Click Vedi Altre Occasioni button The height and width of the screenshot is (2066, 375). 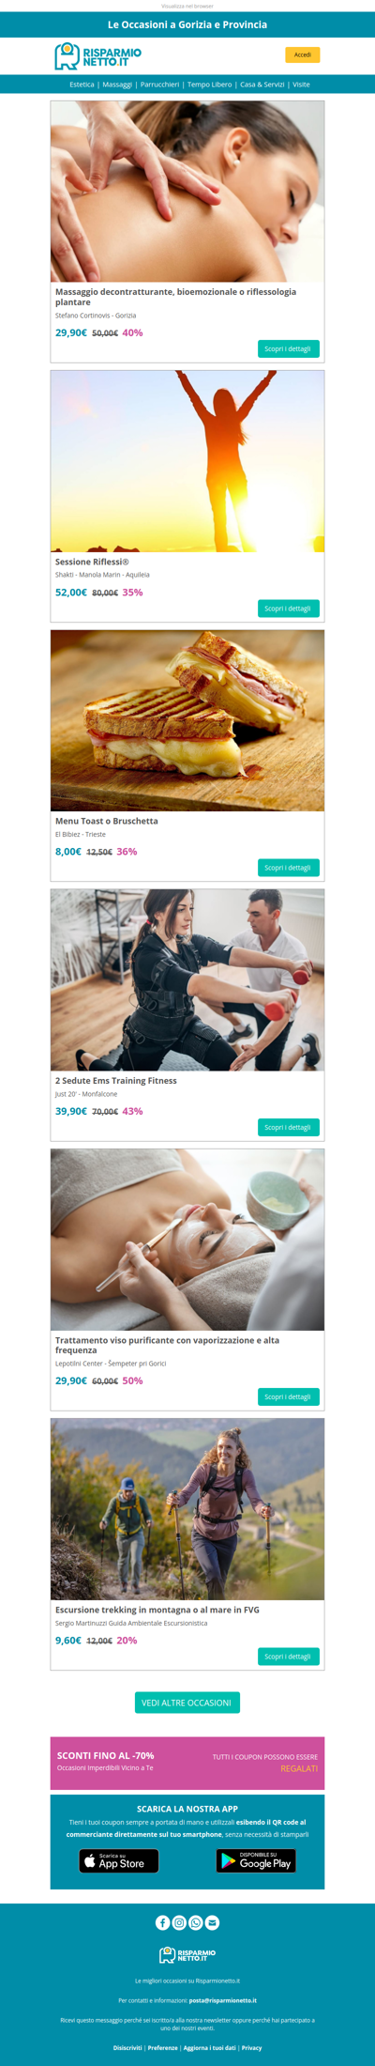(187, 1703)
